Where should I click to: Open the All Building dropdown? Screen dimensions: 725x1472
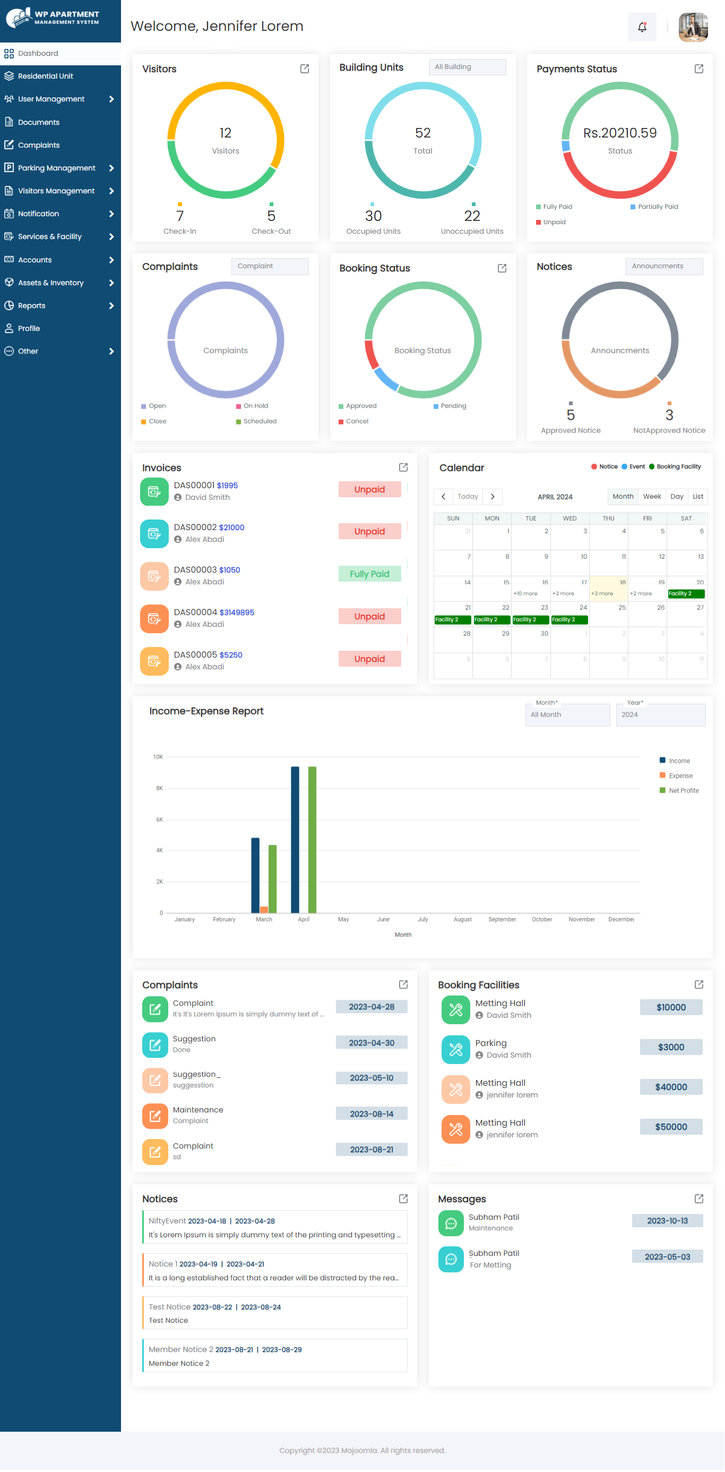pyautogui.click(x=467, y=67)
